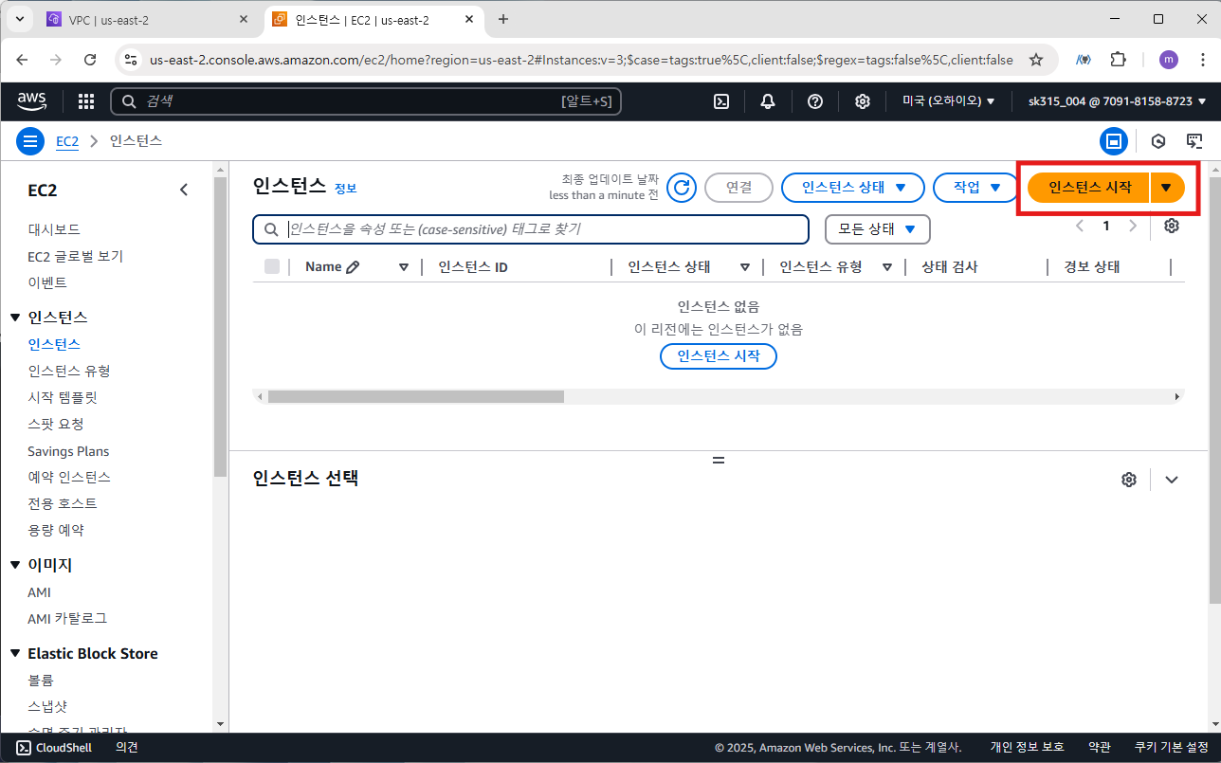Open the 모든 상태 filter dropdown
The image size is (1221, 763).
point(878,229)
